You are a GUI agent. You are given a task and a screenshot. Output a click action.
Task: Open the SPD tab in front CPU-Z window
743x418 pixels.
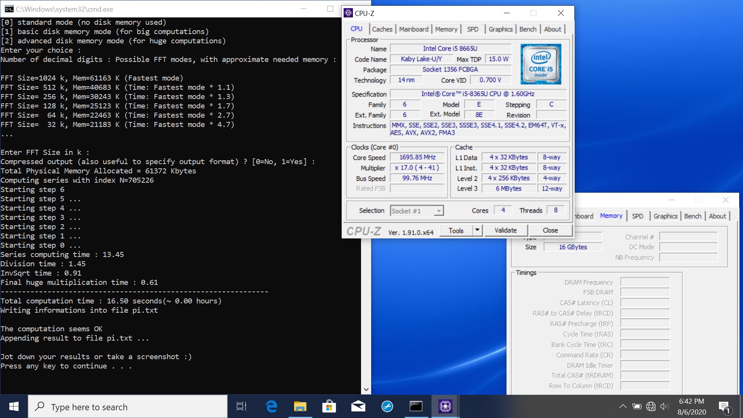coord(473,29)
